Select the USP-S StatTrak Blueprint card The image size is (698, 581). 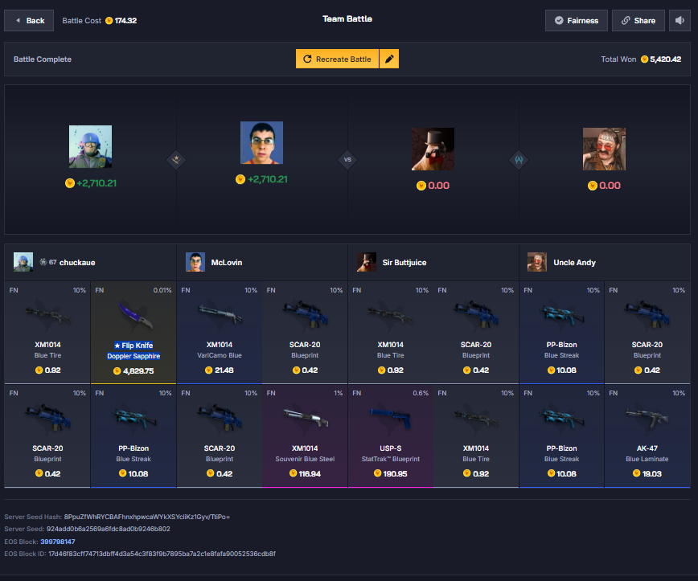[390, 436]
